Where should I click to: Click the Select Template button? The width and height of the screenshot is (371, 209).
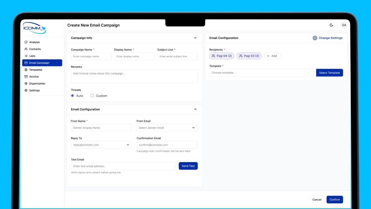pyautogui.click(x=329, y=73)
